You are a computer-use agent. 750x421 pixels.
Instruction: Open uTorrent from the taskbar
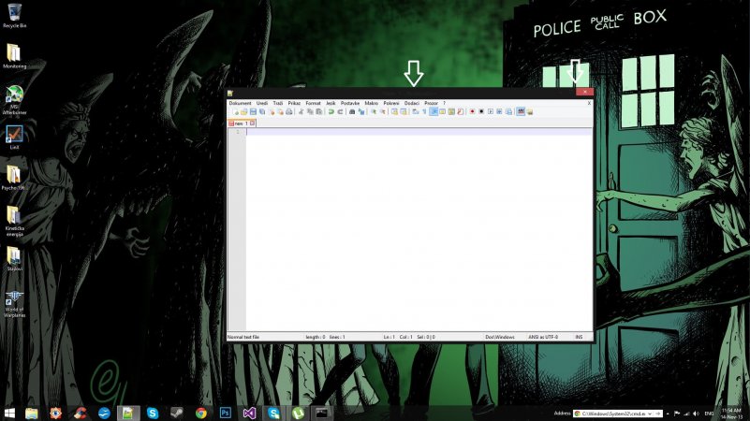click(x=298, y=413)
